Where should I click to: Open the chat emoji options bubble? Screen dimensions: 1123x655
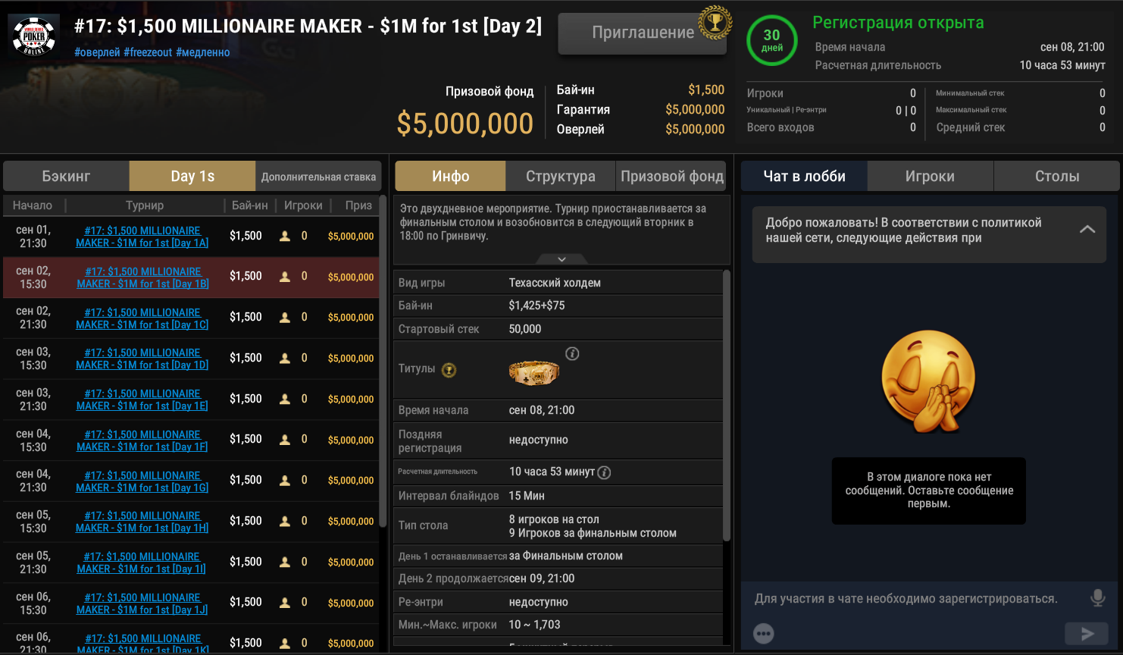(764, 634)
